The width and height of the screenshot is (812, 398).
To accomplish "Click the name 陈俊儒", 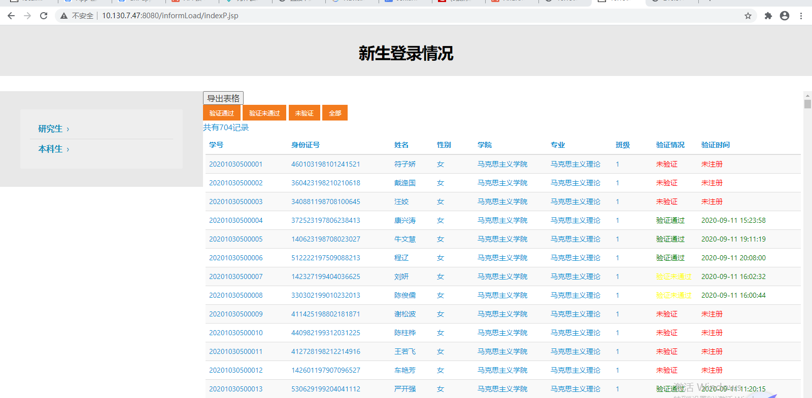I will tap(405, 295).
